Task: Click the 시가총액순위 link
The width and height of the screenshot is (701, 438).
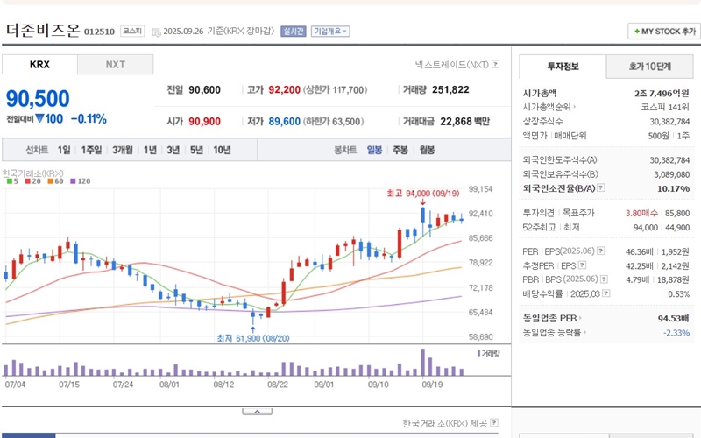Action: [x=547, y=107]
